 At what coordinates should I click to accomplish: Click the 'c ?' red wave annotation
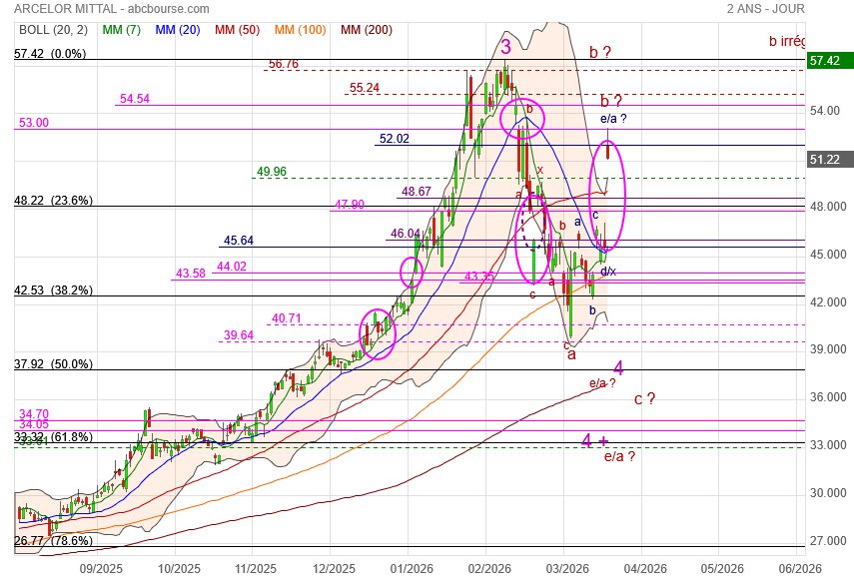click(644, 399)
